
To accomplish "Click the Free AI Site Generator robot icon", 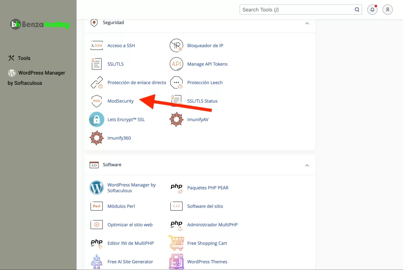I will [97, 261].
